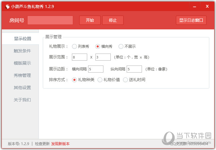Click the QQ交流群 number text
The height and width of the screenshot is (150, 216).
click(189, 144)
